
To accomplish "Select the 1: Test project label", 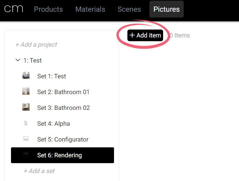I will click(33, 60).
